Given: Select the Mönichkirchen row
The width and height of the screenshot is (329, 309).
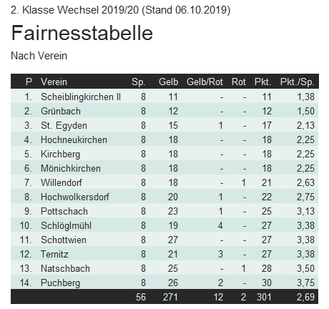Looking at the screenshot, I should [164, 168].
